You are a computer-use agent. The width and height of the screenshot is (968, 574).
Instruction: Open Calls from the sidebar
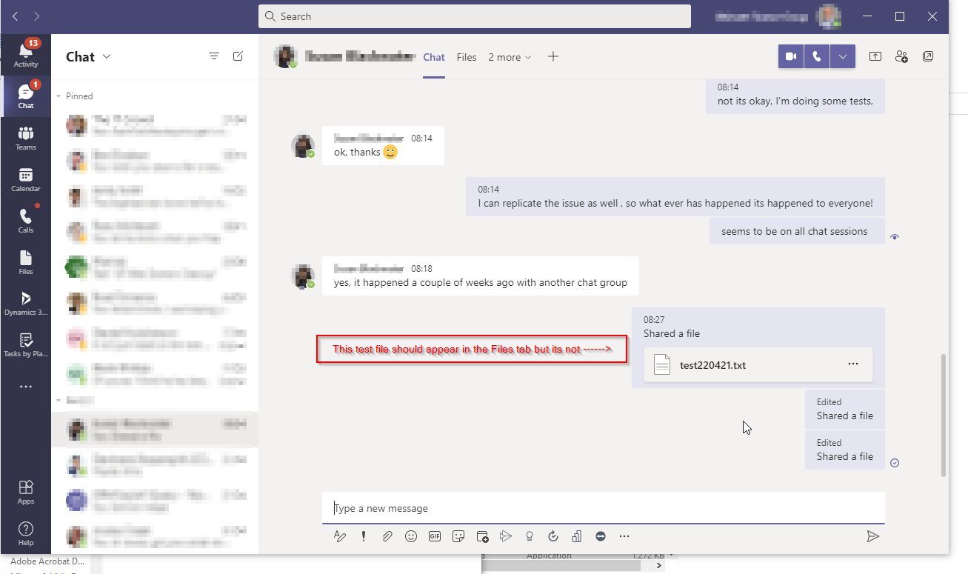(x=25, y=221)
